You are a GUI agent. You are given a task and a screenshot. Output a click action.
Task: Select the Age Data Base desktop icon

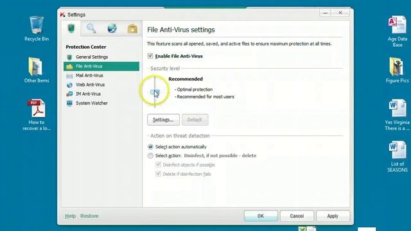397,31
